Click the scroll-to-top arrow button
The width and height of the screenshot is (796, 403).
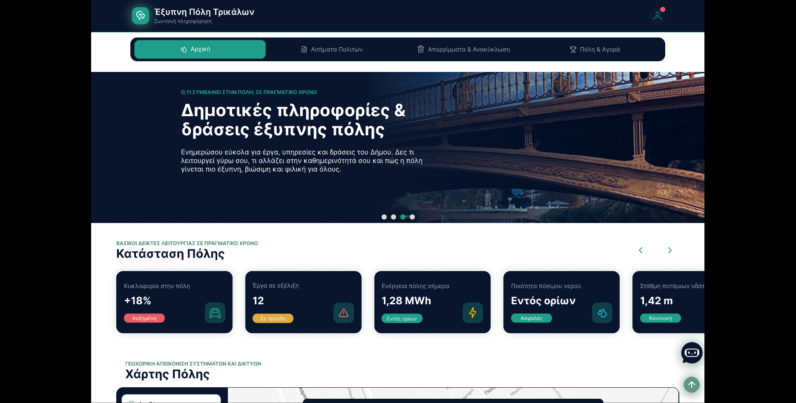click(x=692, y=385)
